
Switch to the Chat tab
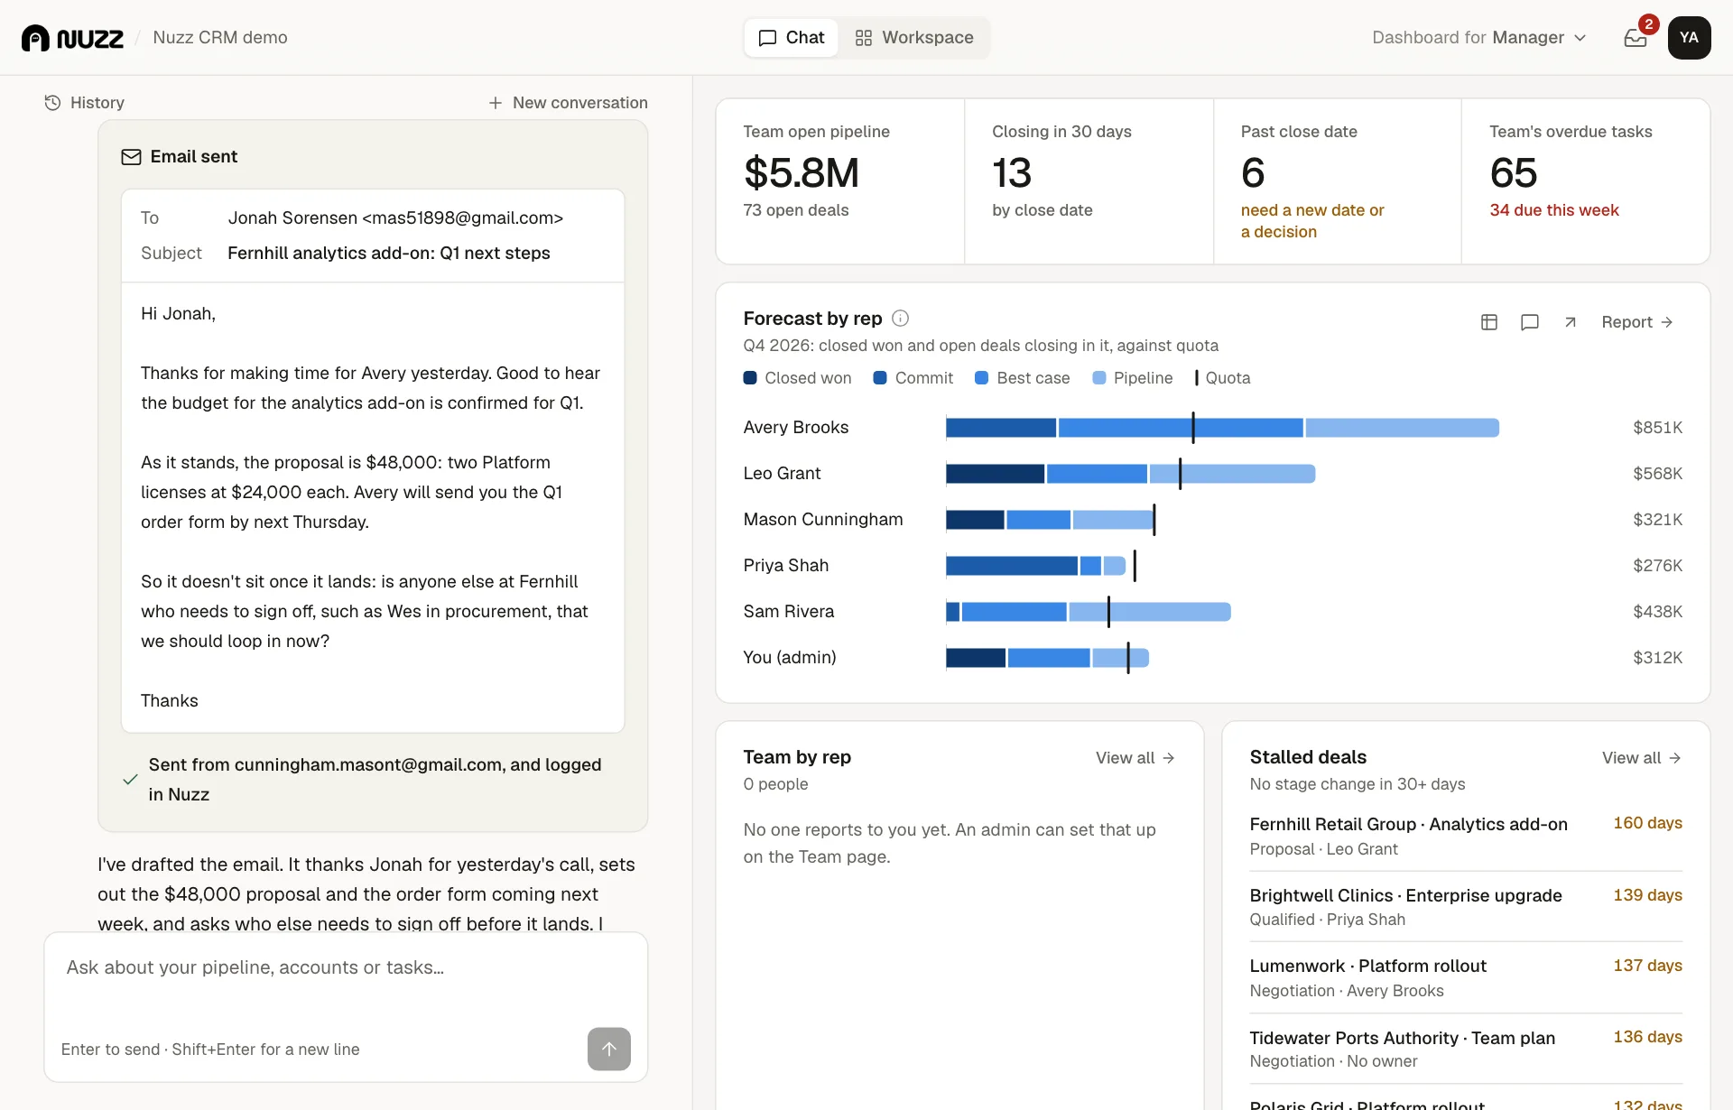coord(792,38)
